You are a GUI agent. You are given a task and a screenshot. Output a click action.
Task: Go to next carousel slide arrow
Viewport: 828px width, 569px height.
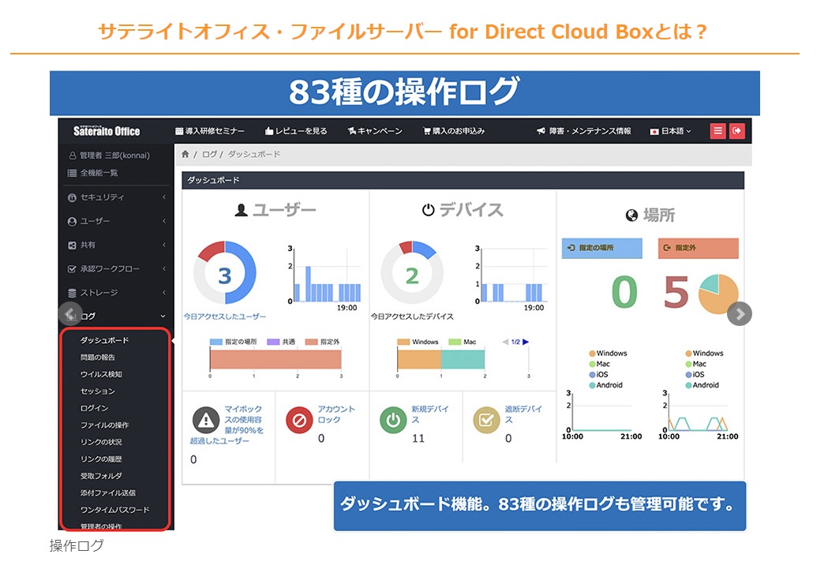[x=740, y=313]
